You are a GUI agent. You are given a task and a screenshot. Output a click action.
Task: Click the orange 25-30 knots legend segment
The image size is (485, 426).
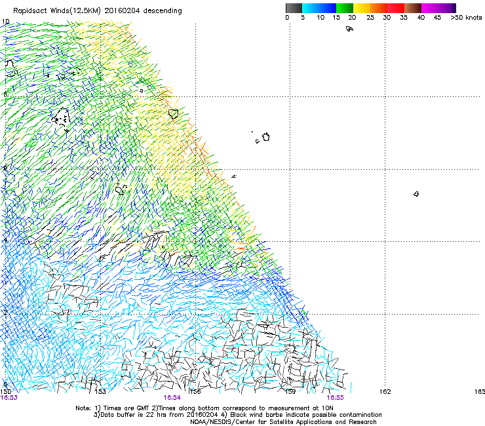point(379,8)
